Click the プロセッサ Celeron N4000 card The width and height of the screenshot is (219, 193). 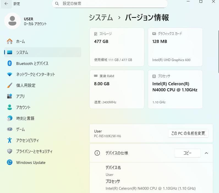[x=175, y=89]
